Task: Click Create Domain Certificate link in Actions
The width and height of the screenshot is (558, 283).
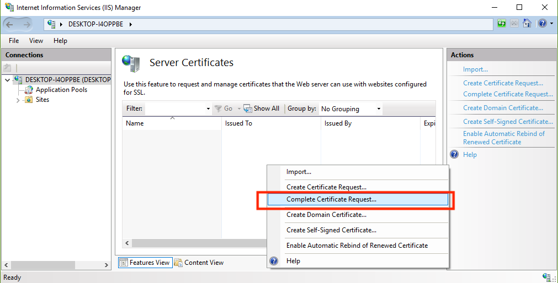Action: 503,108
